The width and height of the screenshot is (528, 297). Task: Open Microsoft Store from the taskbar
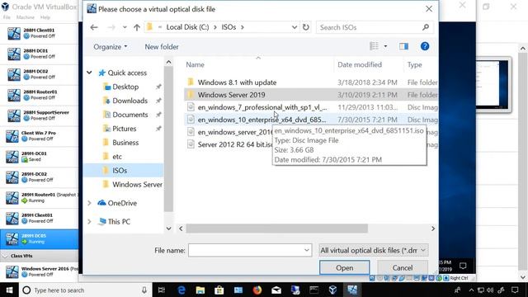pyautogui.click(x=219, y=290)
